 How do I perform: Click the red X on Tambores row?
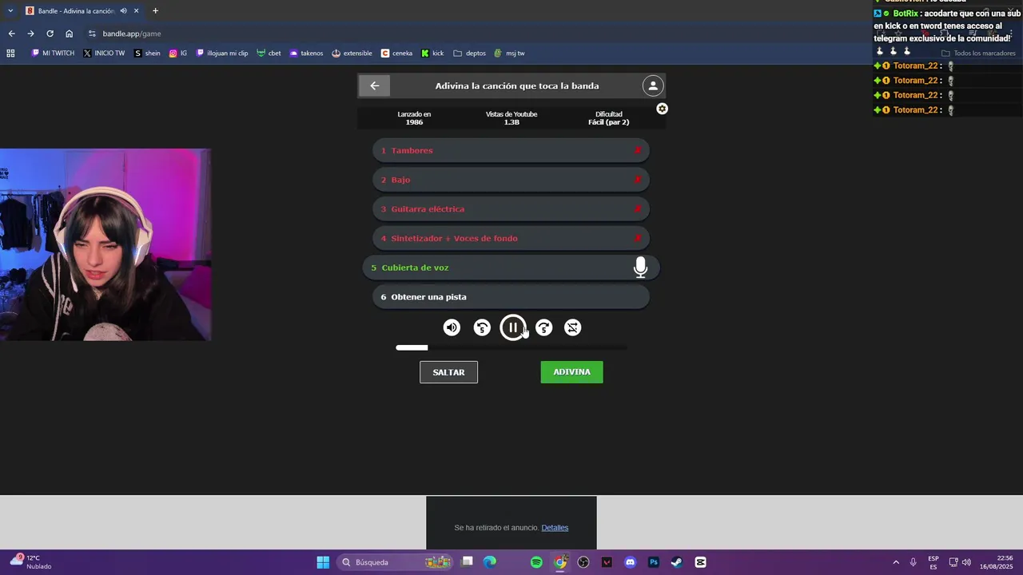(x=638, y=150)
